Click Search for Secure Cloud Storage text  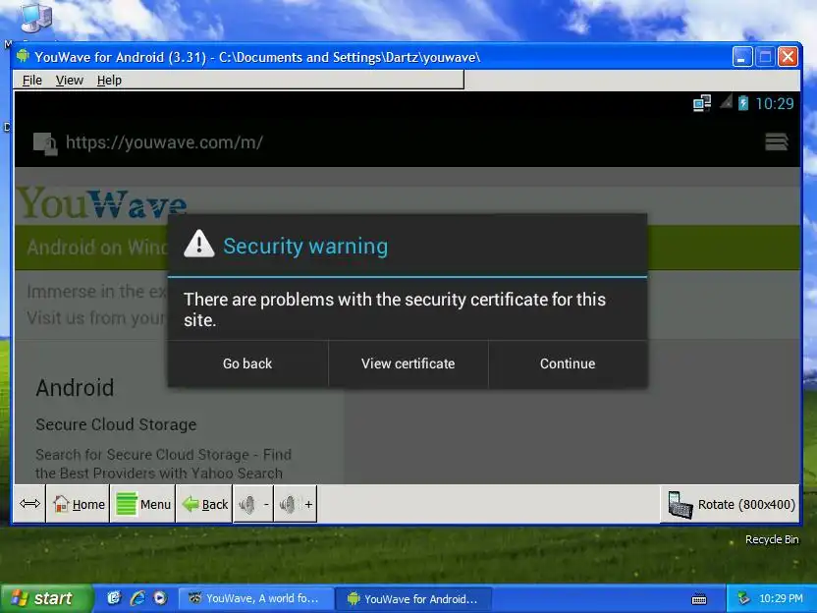pyautogui.click(x=164, y=464)
